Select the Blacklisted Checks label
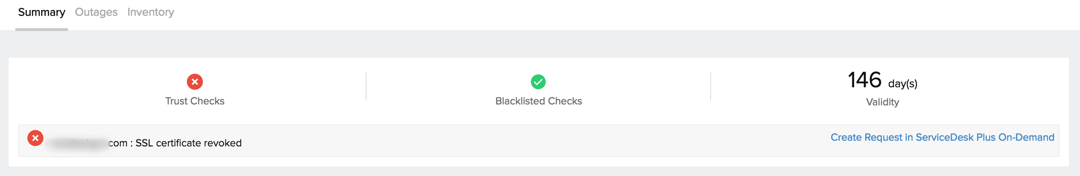 (x=538, y=101)
